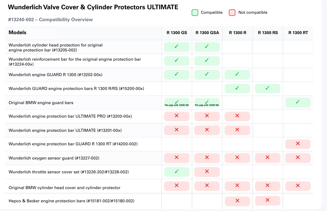Click throttle sensor cover set cross under R 1300 GSA
This screenshot has height=211, width=327.
207,172
